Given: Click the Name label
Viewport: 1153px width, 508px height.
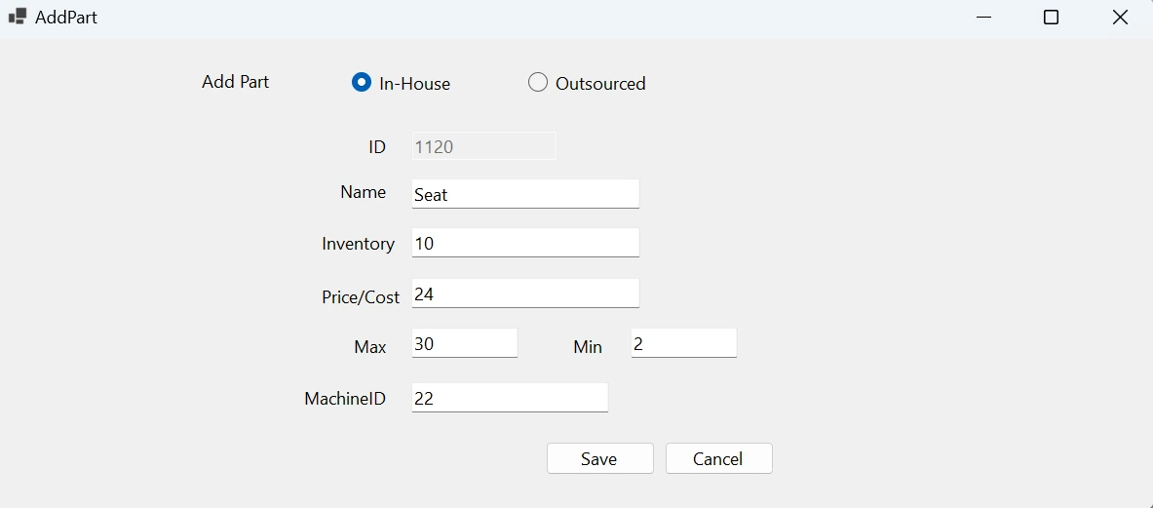Looking at the screenshot, I should (x=364, y=192).
